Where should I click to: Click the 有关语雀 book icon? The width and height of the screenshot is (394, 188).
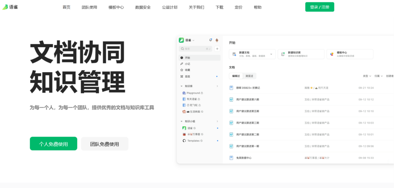(184, 99)
